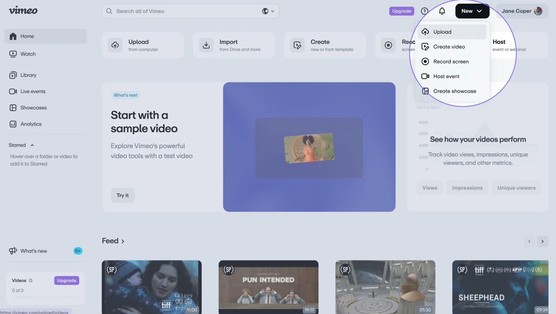Click the Upload from computer cloud icon

[x=115, y=45]
